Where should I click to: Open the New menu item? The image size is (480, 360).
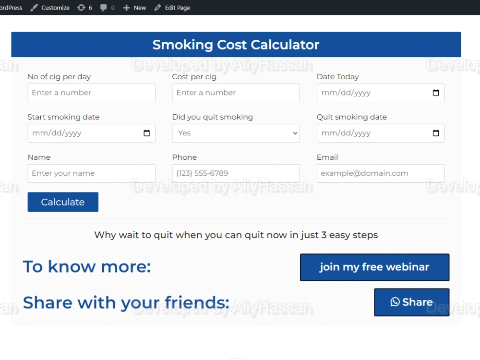135,8
